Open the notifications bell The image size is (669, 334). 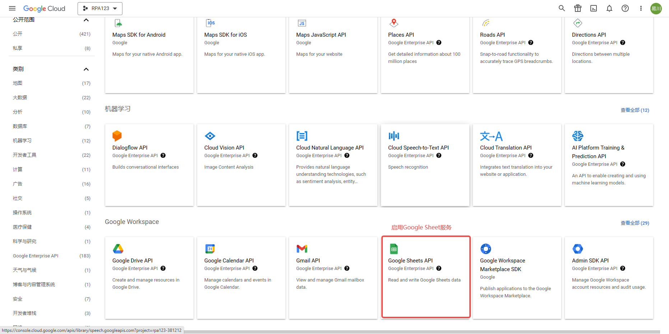click(609, 8)
